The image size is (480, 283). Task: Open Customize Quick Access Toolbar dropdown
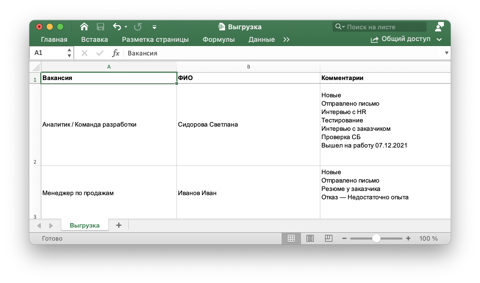[x=154, y=27]
